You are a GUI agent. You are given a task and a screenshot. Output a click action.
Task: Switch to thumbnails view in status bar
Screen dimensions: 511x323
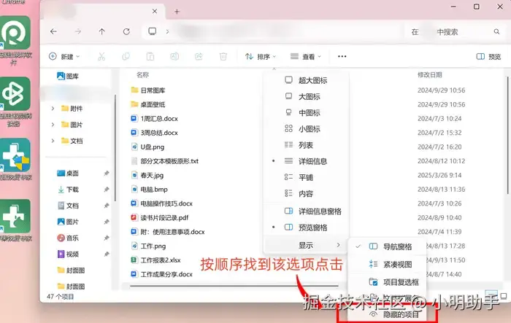(504, 296)
